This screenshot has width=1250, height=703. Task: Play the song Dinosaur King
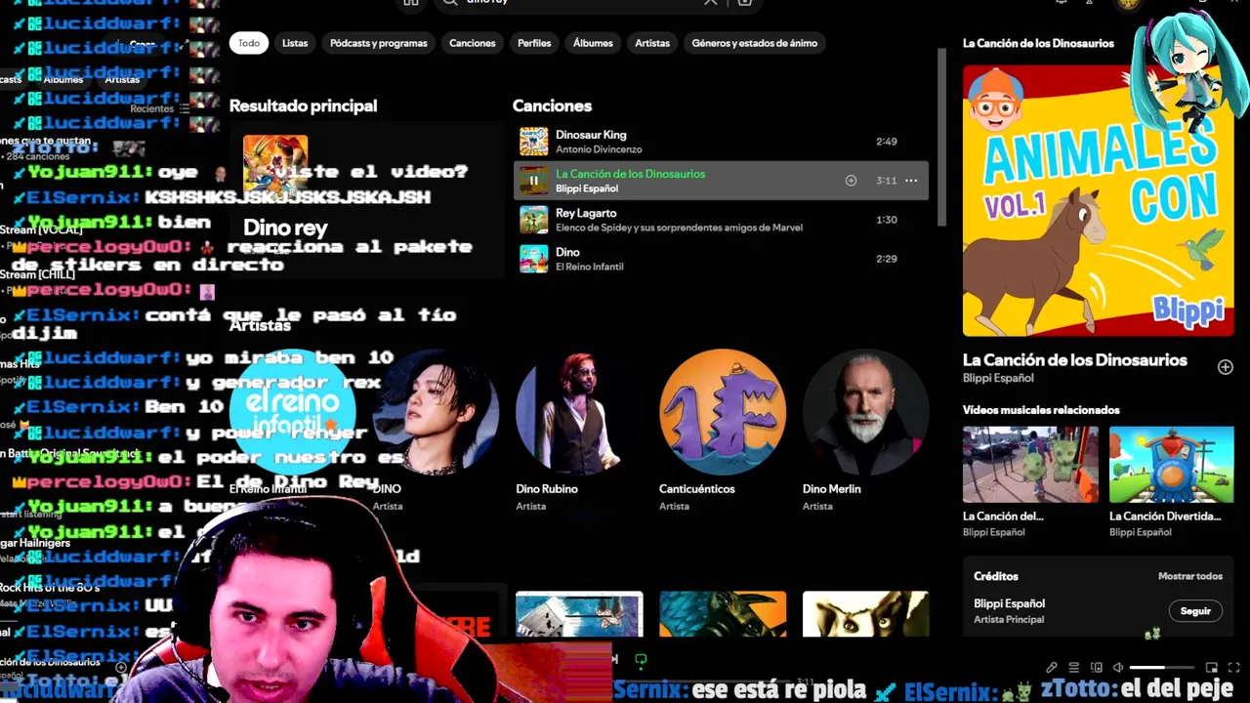point(721,142)
